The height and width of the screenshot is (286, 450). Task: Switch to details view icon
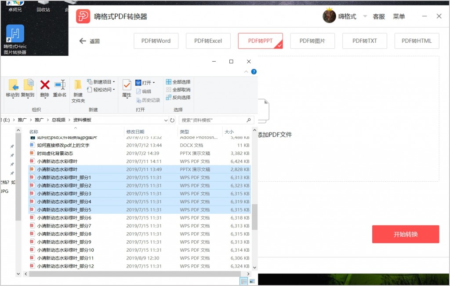243,282
